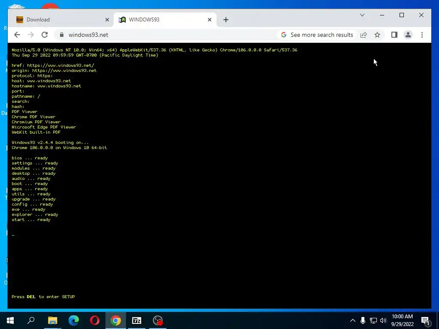
Task: Close the WINDOWS93 tab
Action: (x=209, y=20)
